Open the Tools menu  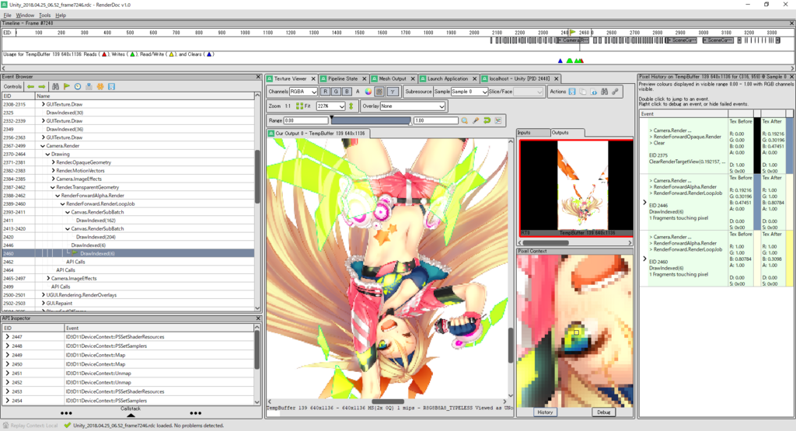44,16
